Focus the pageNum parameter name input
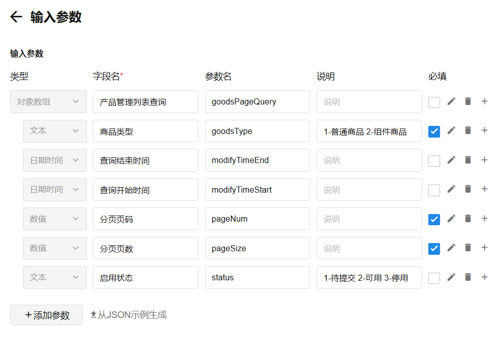Image resolution: width=497 pixels, height=346 pixels. coord(257,219)
